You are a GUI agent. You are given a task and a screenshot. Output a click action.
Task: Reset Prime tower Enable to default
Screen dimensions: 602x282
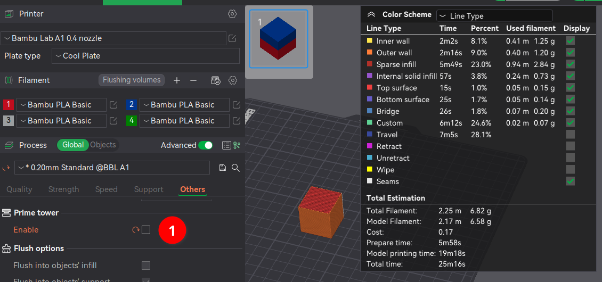click(135, 230)
